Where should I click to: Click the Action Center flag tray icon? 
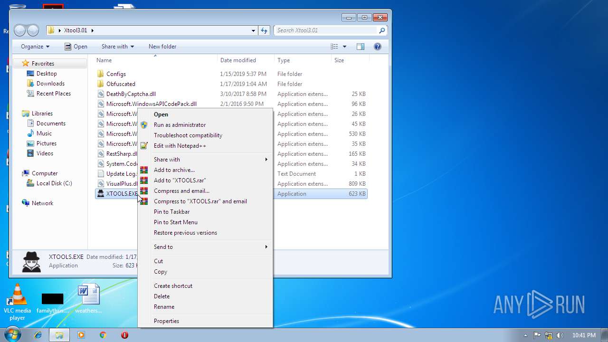click(537, 335)
